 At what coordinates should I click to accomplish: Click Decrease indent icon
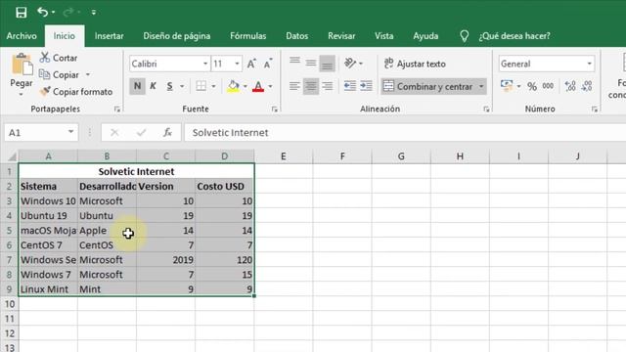pos(350,86)
